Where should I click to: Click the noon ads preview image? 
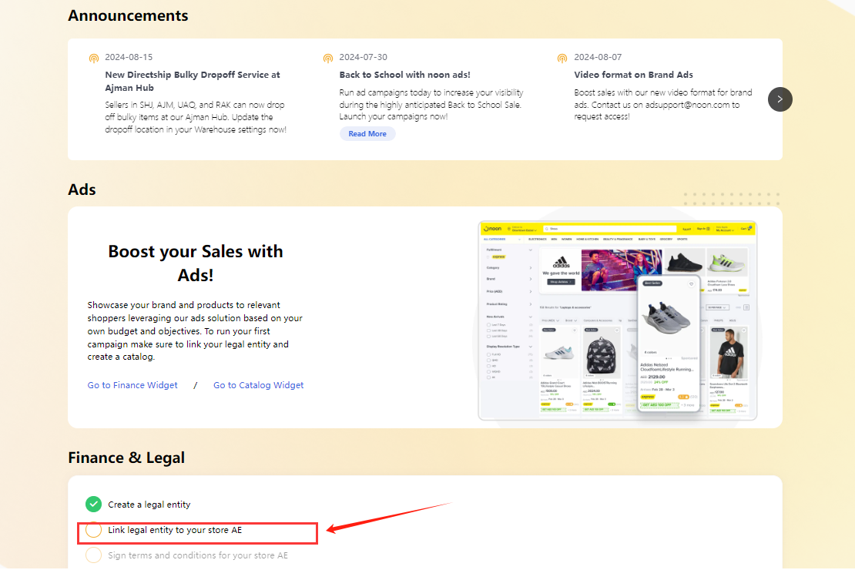pos(617,320)
